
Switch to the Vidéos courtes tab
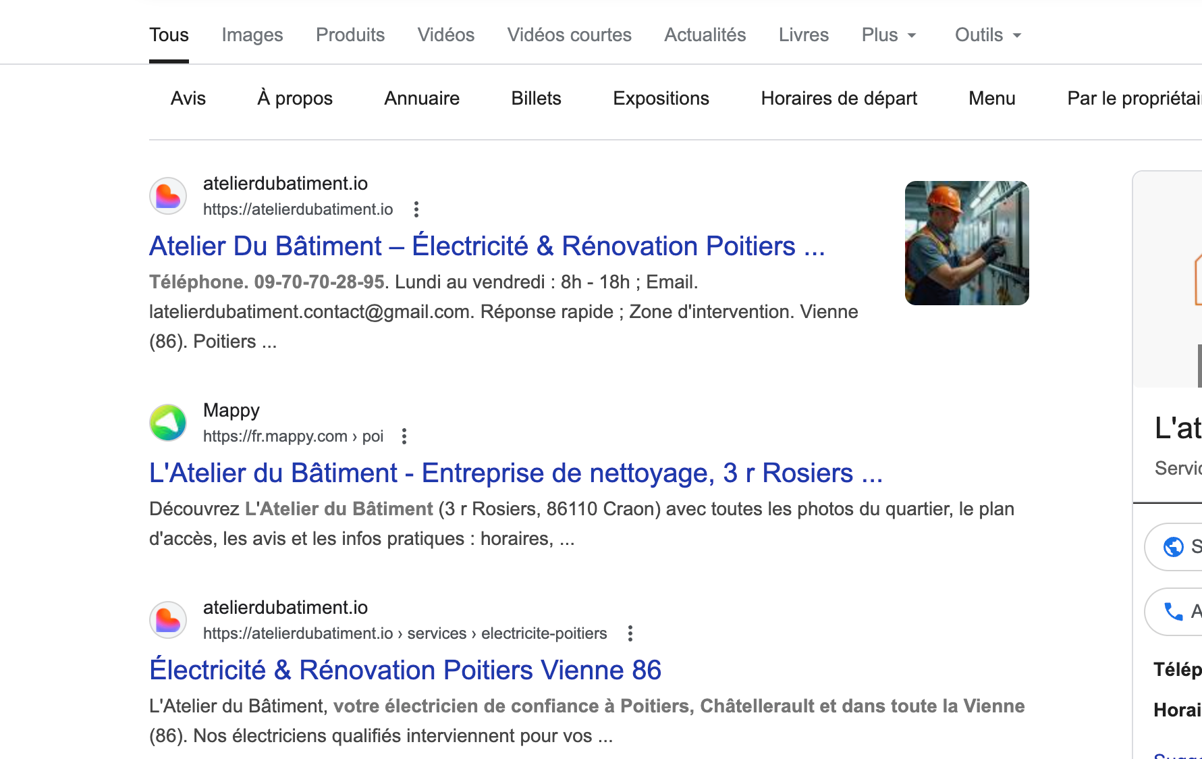[569, 35]
